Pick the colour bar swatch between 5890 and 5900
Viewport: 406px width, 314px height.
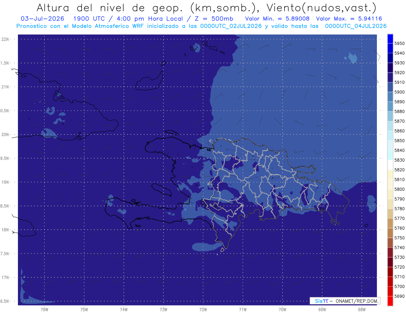tap(390, 97)
